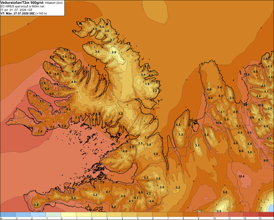Select the temperature value '4.9'

pyautogui.click(x=209, y=89)
